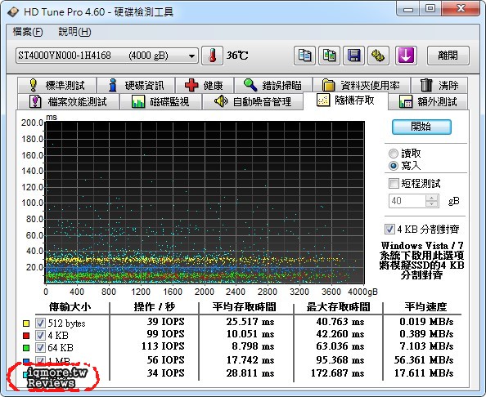Viewport: 486px width, 397px height.
Task: Click the 開始 start button
Action: [421, 127]
